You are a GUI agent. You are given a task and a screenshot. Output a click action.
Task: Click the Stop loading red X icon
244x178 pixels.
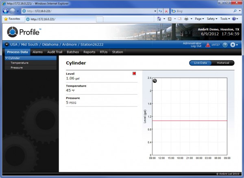pyautogui.click(x=166, y=11)
